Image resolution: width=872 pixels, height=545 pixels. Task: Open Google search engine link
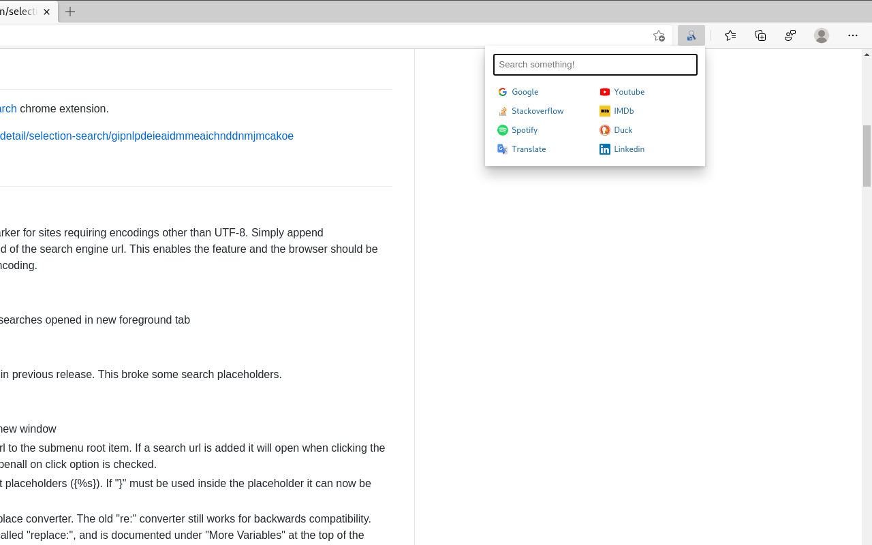(525, 92)
